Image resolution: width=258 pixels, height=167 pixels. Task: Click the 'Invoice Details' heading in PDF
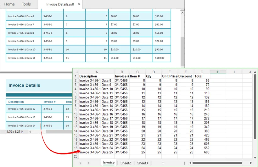click(24, 85)
